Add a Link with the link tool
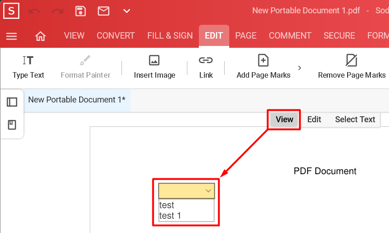The height and width of the screenshot is (233, 389). [206, 67]
